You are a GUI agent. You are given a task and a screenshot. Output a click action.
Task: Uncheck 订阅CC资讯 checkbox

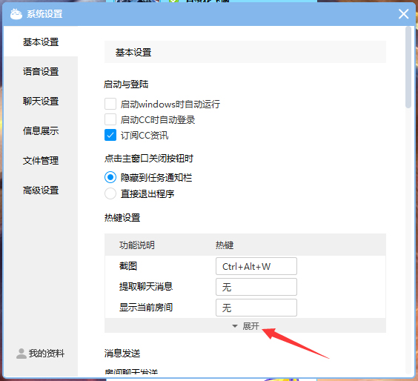tap(110, 135)
